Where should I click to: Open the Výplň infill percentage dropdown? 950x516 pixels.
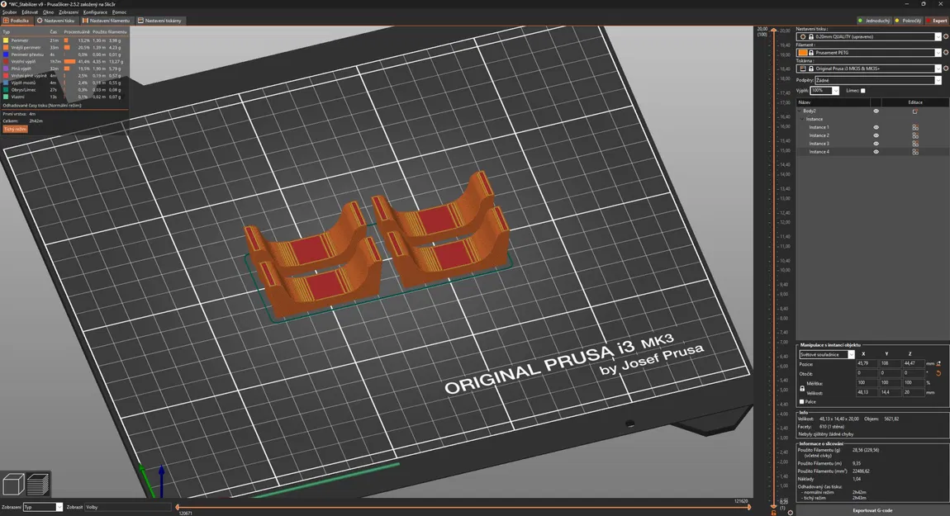pyautogui.click(x=824, y=91)
